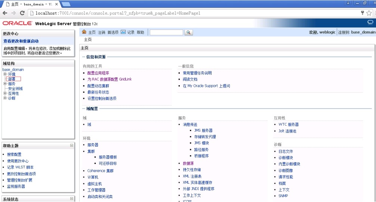Open the 数据源 link
Viewport: 376px width, 202px height.
coord(188,163)
